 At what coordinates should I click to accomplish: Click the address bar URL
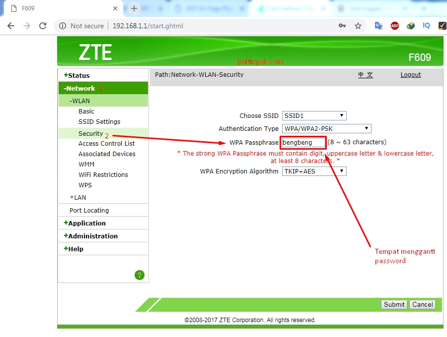(148, 26)
